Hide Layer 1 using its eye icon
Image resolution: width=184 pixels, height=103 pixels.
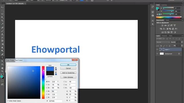[x=157, y=49]
